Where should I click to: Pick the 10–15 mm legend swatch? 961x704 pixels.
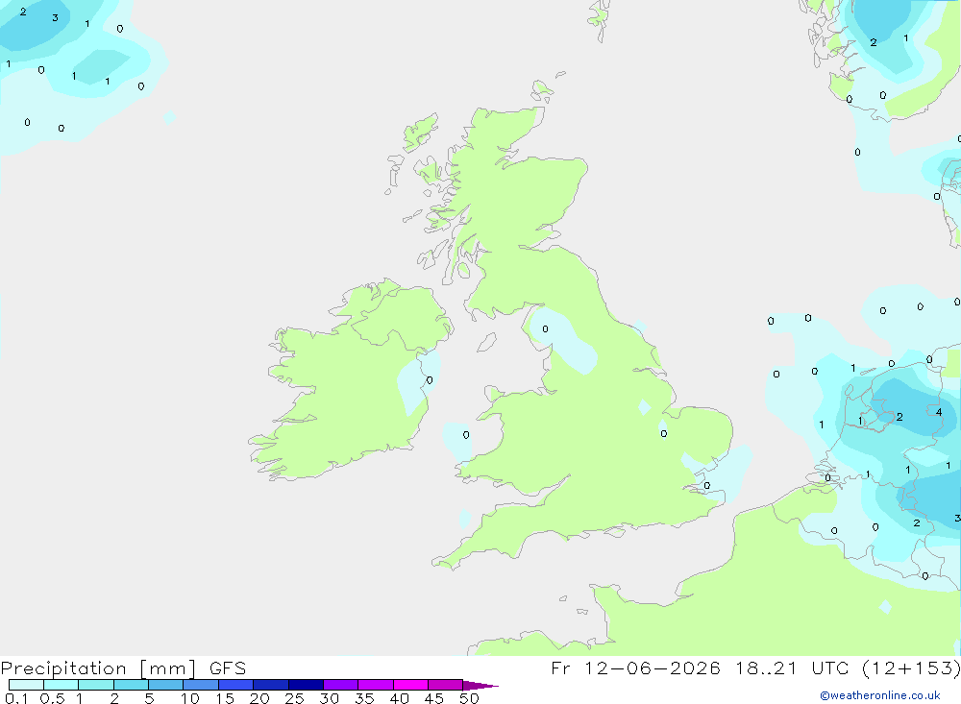pyautogui.click(x=201, y=685)
